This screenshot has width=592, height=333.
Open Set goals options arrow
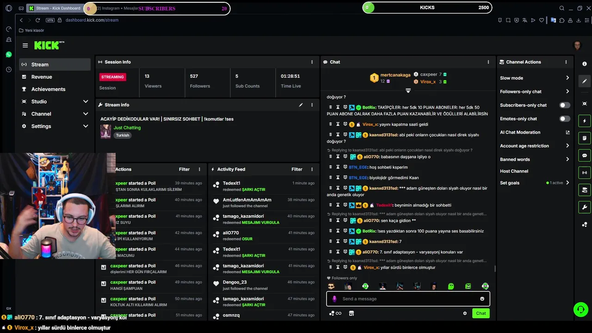pos(567,183)
